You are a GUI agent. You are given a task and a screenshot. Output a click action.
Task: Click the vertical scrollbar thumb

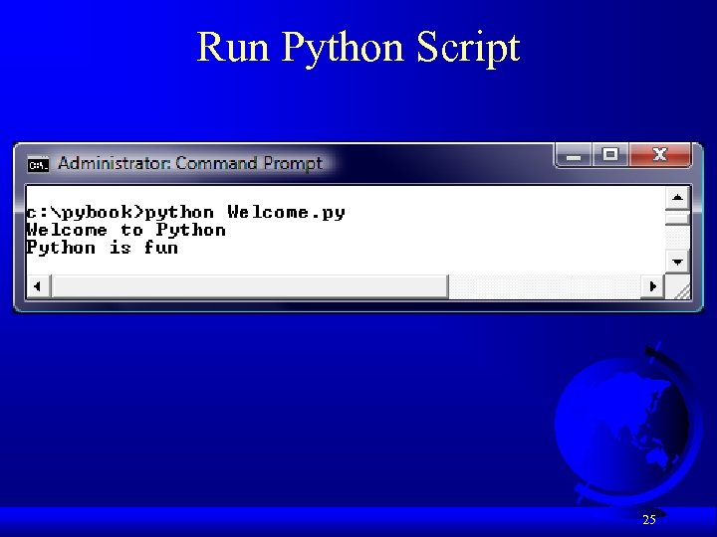(x=677, y=219)
